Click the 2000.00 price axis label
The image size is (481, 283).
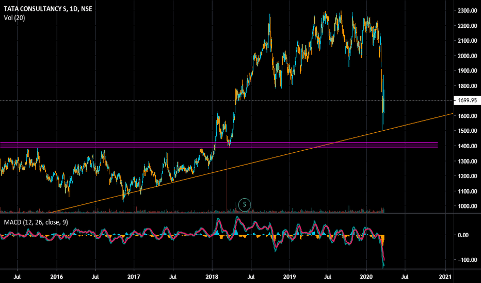click(468, 56)
